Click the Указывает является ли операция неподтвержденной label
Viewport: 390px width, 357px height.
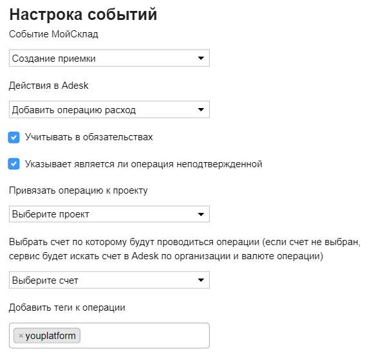(144, 164)
